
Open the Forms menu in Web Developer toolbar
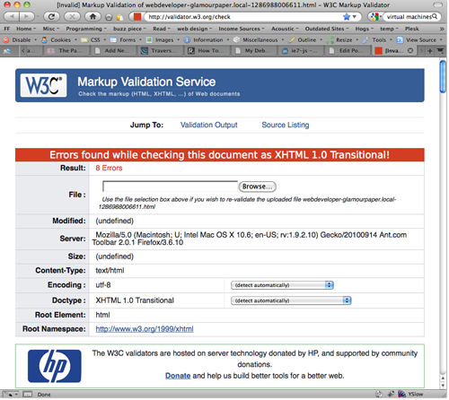(x=126, y=39)
